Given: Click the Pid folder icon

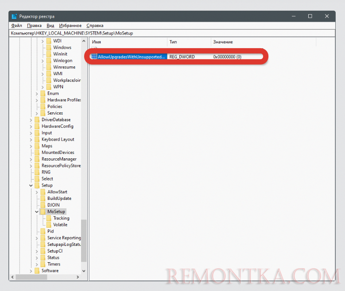Looking at the screenshot, I should tap(43, 231).
